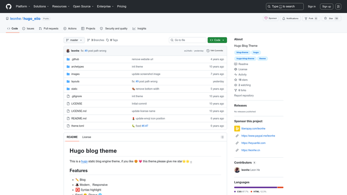Click the blog-theme topic tag
Viewport: 347px width, 195px height.
click(x=242, y=52)
